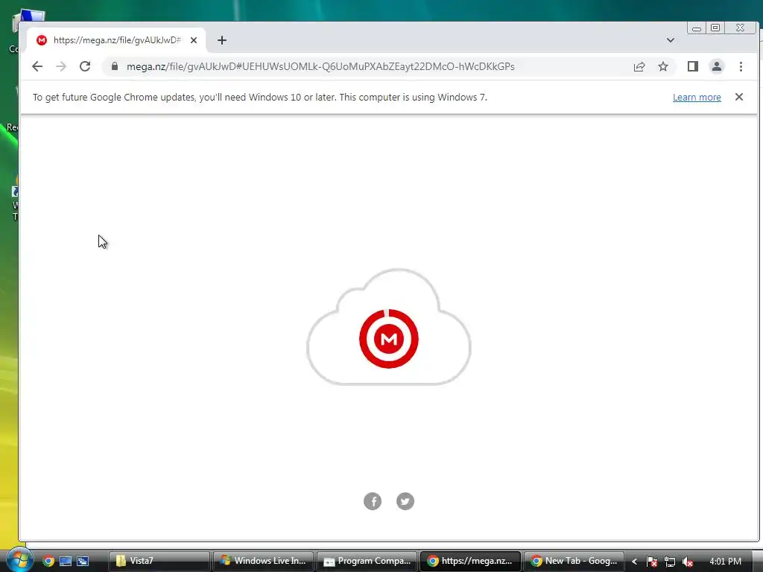Follow the Learn more link

[697, 98]
